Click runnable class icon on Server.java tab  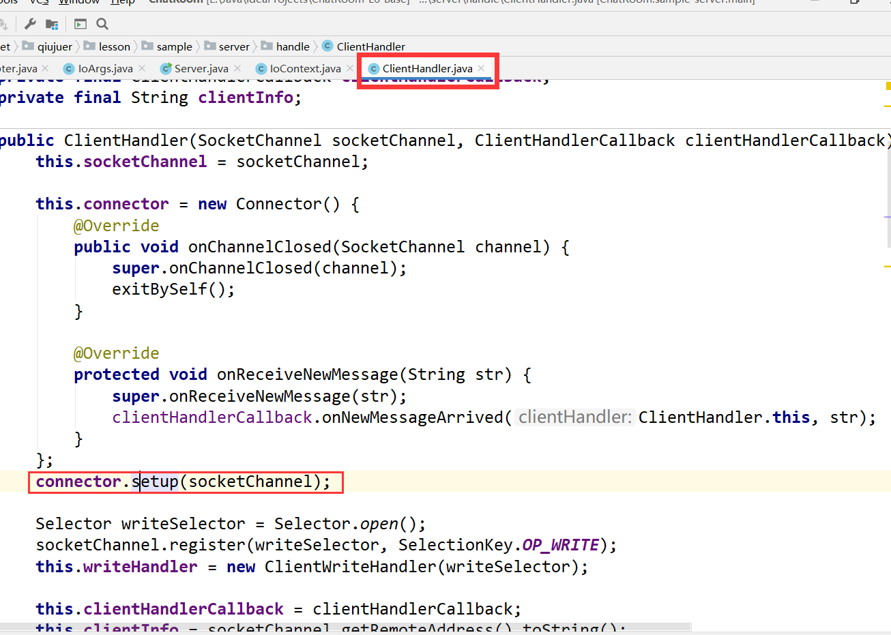point(165,68)
